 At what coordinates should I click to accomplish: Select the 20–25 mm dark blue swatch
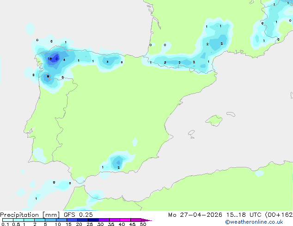tap(83, 220)
